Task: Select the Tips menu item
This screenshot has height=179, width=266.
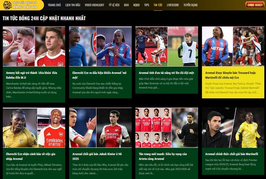Action: tap(146, 5)
